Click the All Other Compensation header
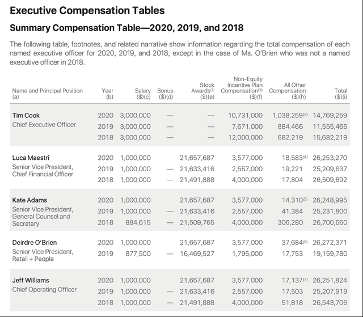 pos(288,91)
